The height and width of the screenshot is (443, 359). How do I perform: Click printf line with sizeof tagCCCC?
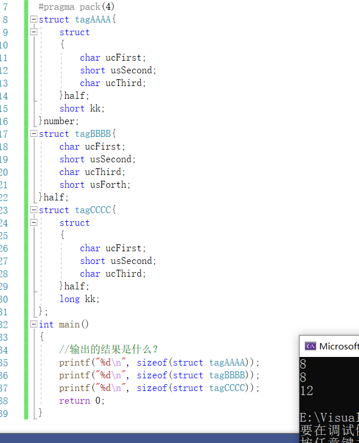tap(159, 388)
